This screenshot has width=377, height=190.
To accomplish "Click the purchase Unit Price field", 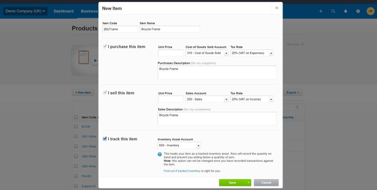I will (x=171, y=53).
